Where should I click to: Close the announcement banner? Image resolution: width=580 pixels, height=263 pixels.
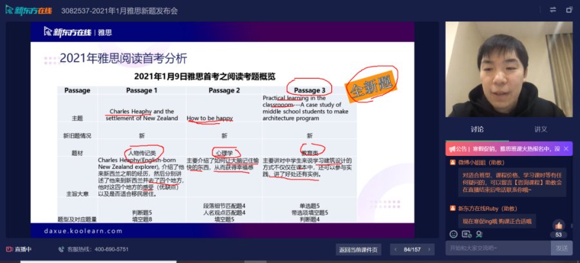pos(565,148)
